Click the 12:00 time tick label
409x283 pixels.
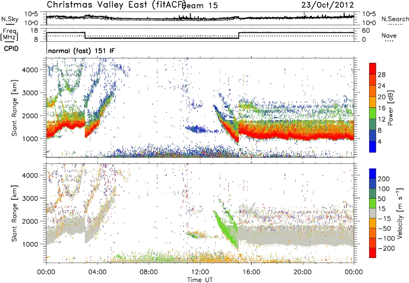click(x=200, y=272)
